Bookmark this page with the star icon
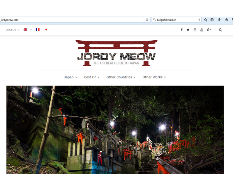This screenshot has height=174, width=233. (206, 20)
